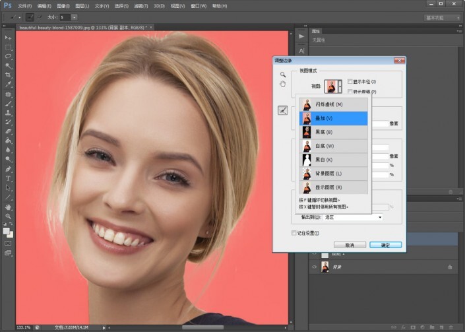Check the 记住设置 checkbox
465x332 pixels.
click(x=295, y=233)
